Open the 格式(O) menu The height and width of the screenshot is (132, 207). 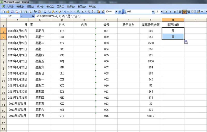click(50, 6)
